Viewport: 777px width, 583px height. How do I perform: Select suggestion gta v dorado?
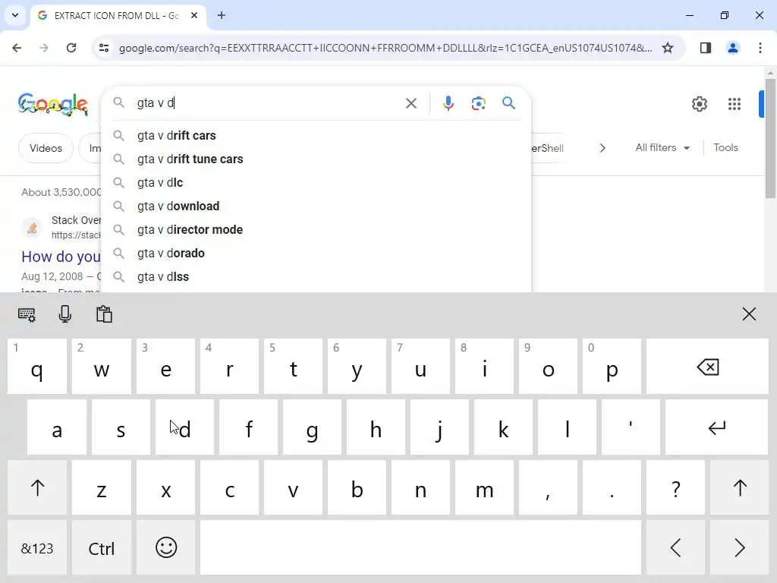coord(316,254)
